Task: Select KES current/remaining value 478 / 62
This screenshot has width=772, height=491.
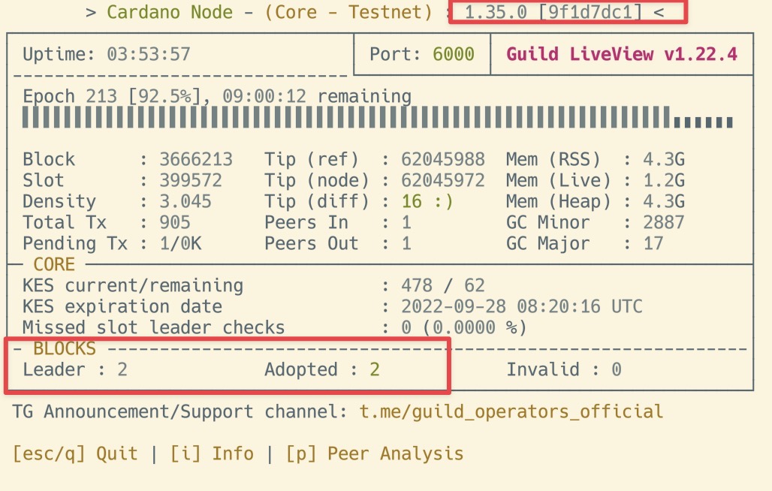Action: coord(443,286)
